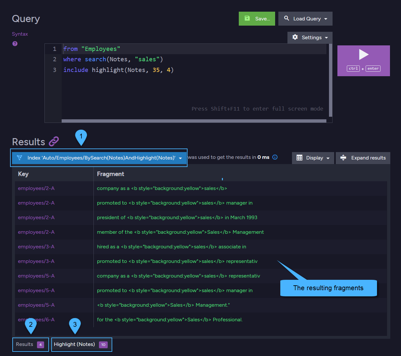The width and height of the screenshot is (401, 356).
Task: Open employees/5-A with 'promoted to' manager fragment
Action: [36, 291]
